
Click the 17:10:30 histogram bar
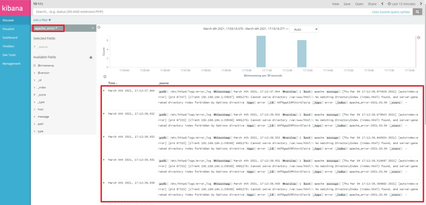tap(261, 52)
